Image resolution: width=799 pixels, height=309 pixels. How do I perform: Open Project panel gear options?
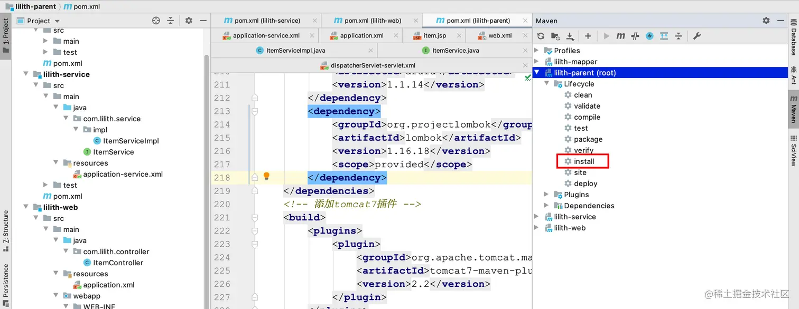(189, 21)
